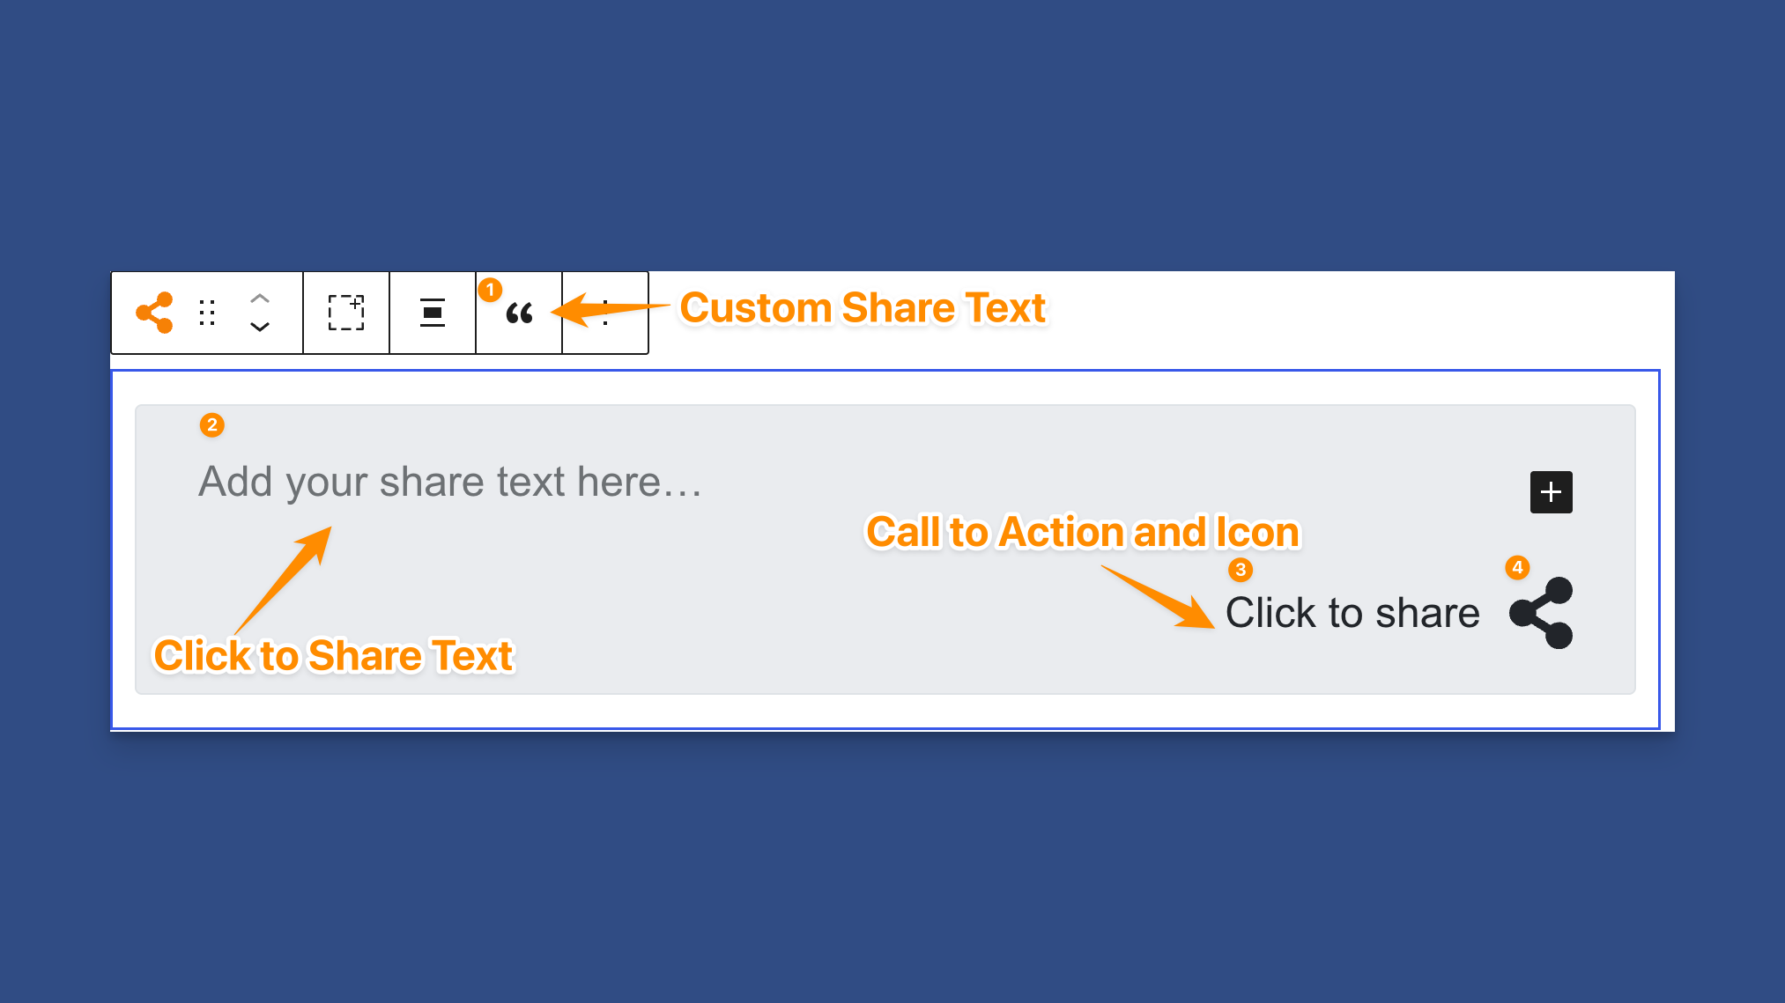
Task: Click the black share icon
Action: pos(1541,613)
